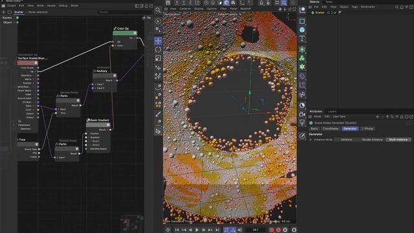Expand the Noise selection breadcrumb chevron
This screenshot has height=233, width=414.
pyautogui.click(x=26, y=12)
